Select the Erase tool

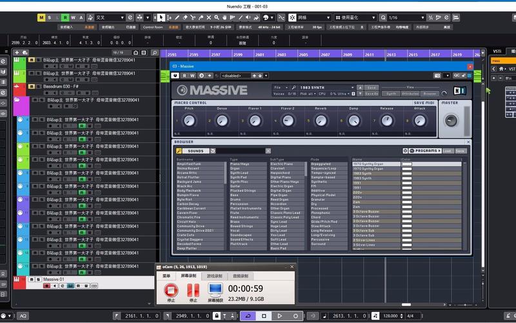pos(185,17)
